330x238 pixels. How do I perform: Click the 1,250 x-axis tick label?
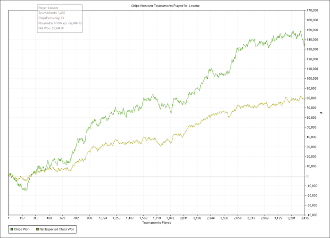(x=116, y=218)
